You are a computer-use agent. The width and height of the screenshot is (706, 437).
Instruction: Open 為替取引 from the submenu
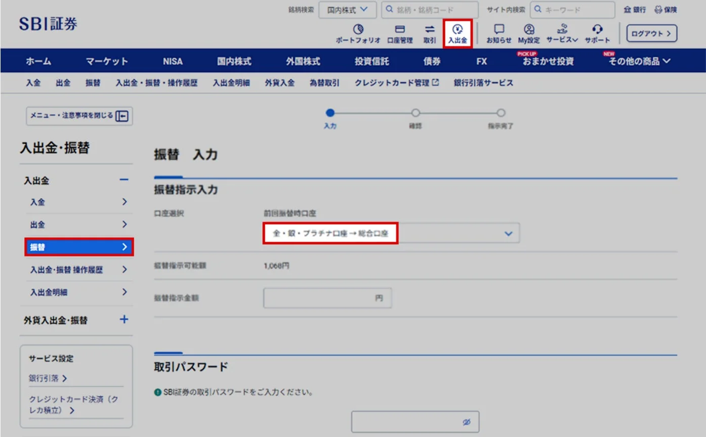pos(324,82)
